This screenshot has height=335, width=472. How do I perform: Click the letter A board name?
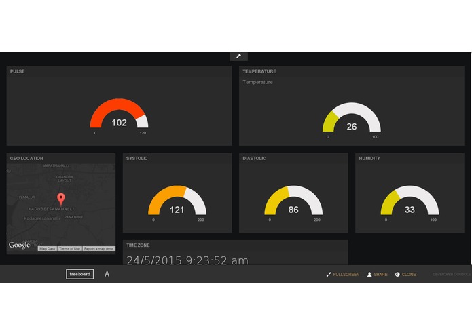click(107, 274)
